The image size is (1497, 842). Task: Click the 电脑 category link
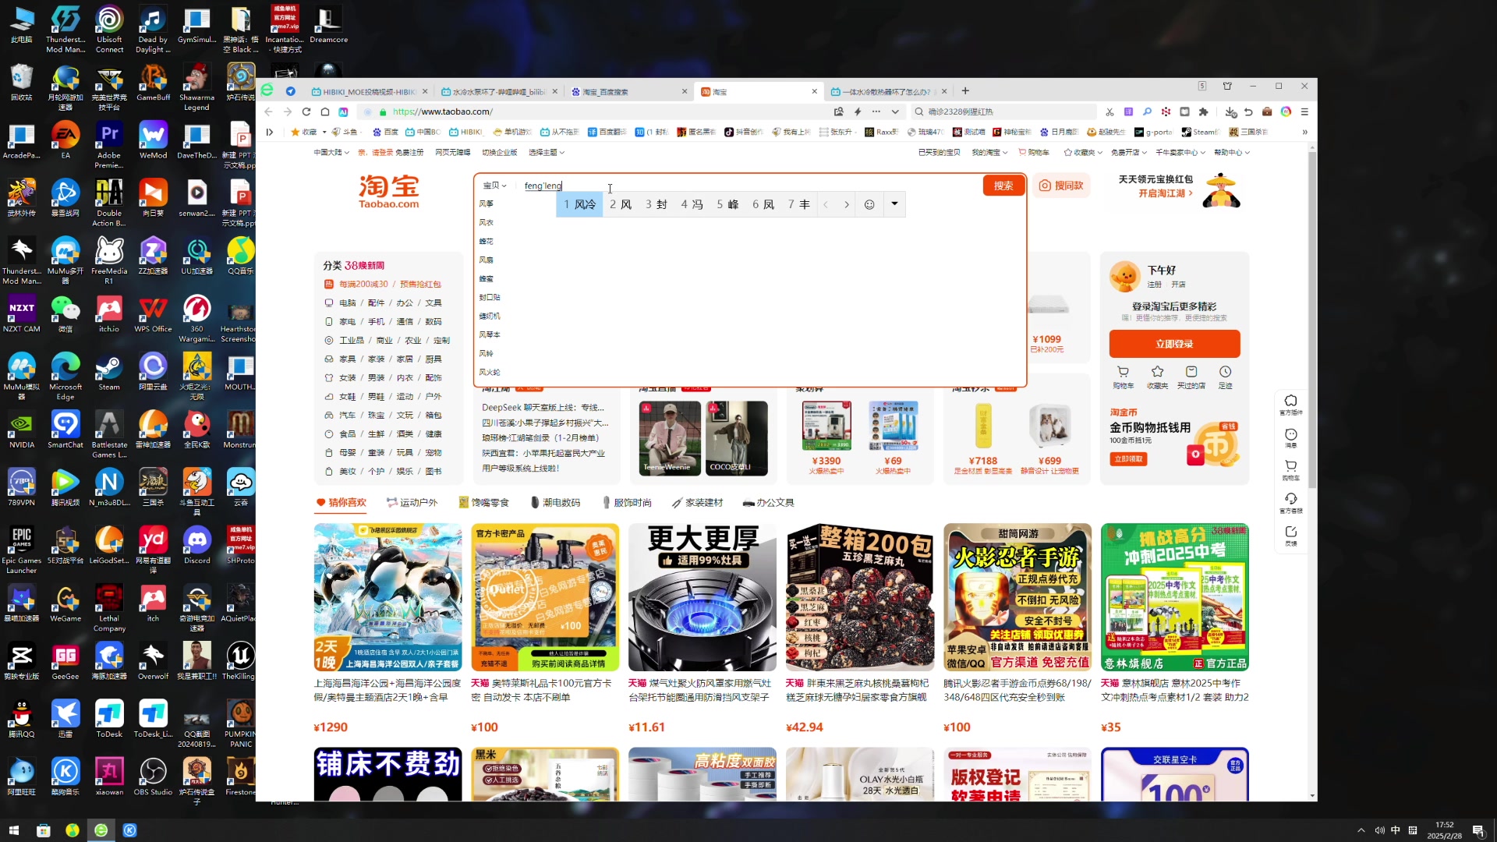click(347, 302)
